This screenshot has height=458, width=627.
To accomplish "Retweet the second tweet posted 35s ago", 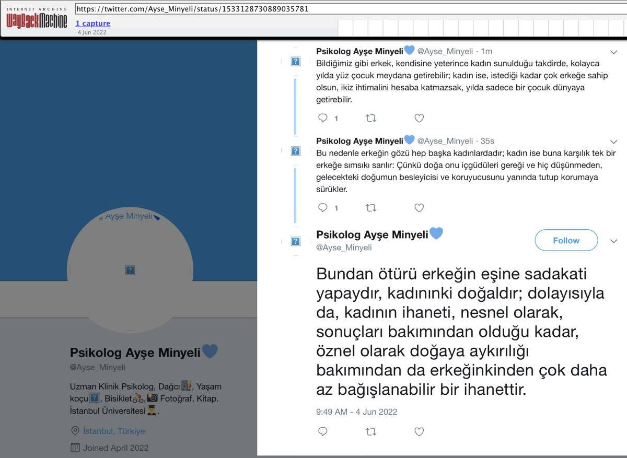I will [x=371, y=208].
